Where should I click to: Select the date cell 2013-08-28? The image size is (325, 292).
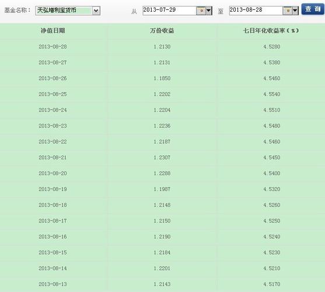pos(53,47)
